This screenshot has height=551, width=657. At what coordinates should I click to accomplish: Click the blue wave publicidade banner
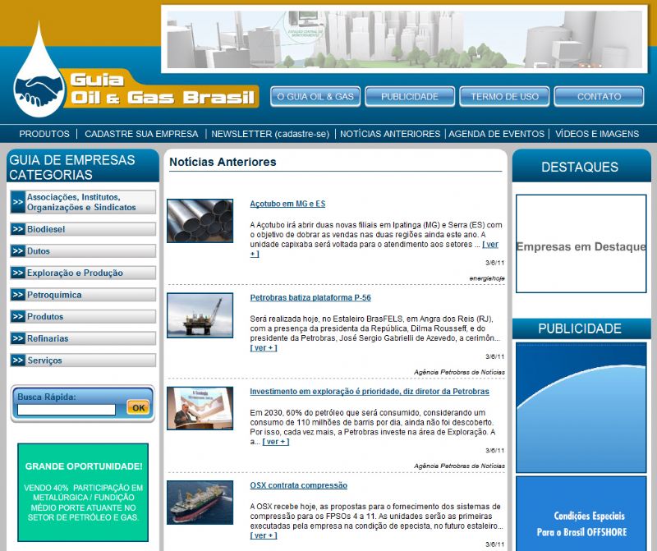click(581, 407)
